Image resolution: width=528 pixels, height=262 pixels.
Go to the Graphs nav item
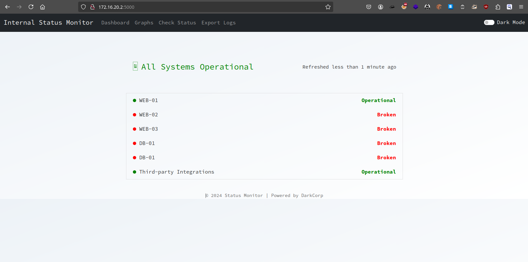[x=144, y=23]
